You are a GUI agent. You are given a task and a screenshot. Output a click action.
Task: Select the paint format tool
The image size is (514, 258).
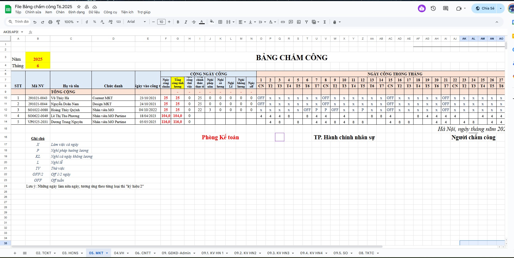(58, 22)
